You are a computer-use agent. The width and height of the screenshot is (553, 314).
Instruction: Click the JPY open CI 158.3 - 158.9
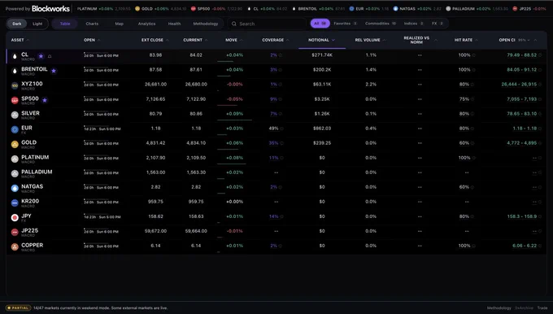click(x=521, y=216)
